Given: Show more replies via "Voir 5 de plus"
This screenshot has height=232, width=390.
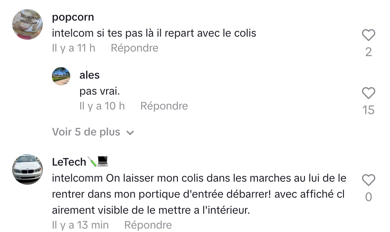Looking at the screenshot, I should pyautogui.click(x=86, y=132).
